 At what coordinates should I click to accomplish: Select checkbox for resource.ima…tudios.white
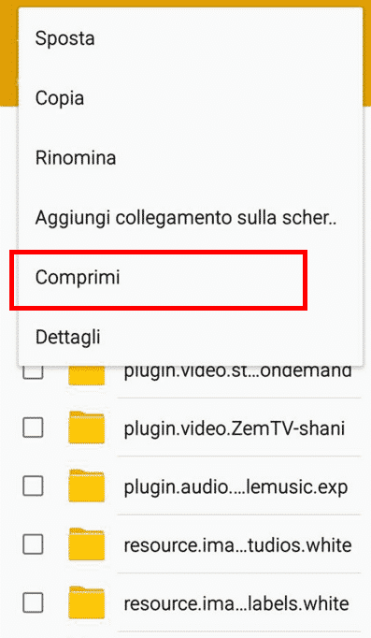(x=33, y=544)
